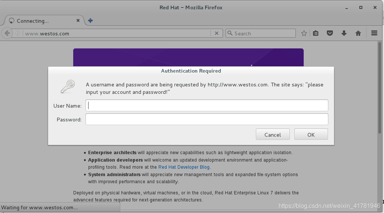
Task: Bookmark this page with the star icon
Action: (304, 33)
